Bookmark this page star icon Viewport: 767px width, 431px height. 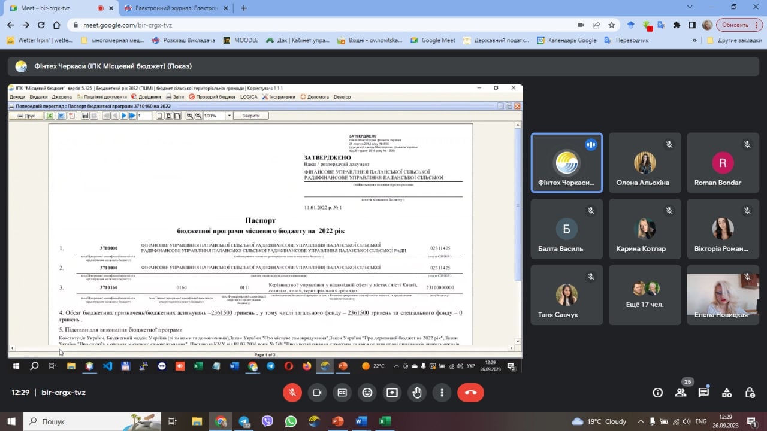[x=611, y=25]
